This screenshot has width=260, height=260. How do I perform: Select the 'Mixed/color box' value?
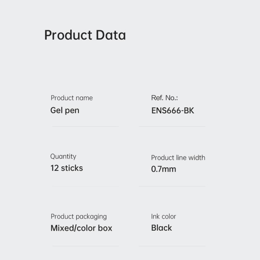pyautogui.click(x=81, y=228)
